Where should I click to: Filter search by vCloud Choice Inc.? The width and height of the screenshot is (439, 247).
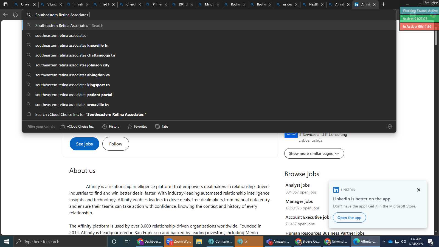[77, 127]
